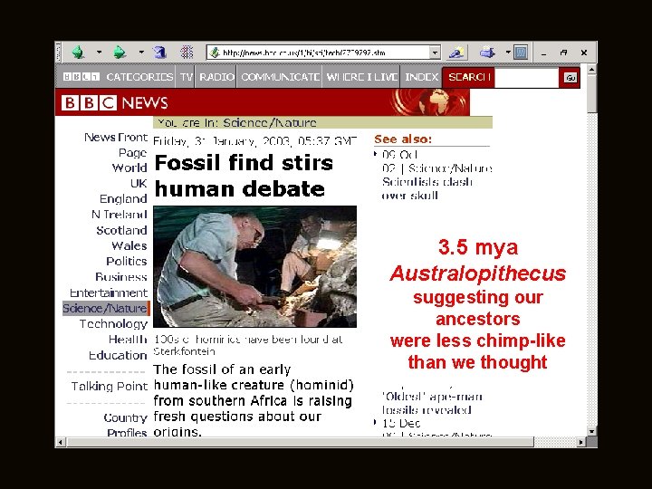Click the vertical scrollbar down arrow

click(591, 431)
